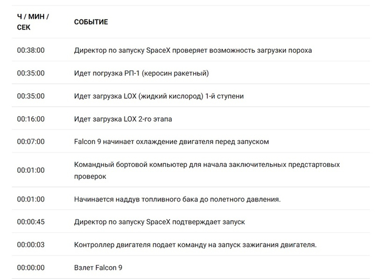Click "Идет загрузка LOX 2-го этапа" text
Image resolution: width=377 pixels, height=279 pixels.
point(123,119)
